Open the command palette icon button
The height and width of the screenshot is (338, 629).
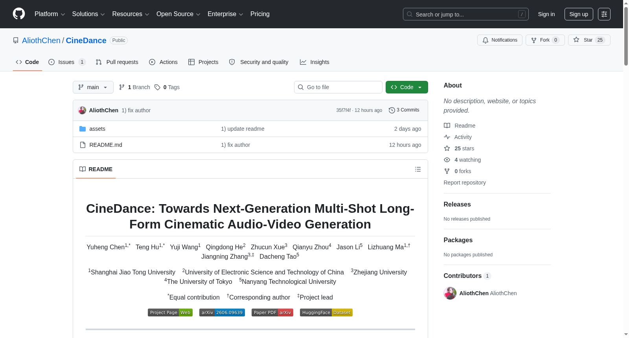pos(604,14)
